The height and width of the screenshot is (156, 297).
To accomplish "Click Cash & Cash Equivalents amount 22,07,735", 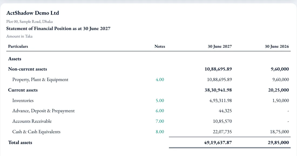I will tap(222, 132).
